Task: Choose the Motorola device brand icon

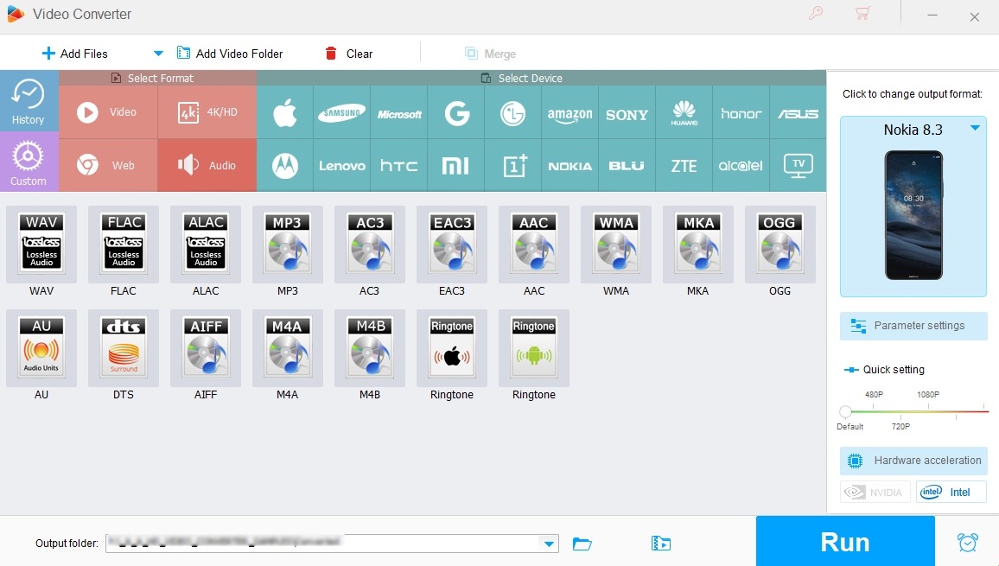Action: point(284,165)
